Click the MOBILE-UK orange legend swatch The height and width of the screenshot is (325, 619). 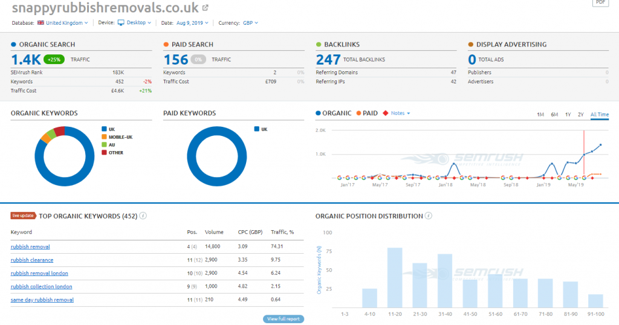(104, 137)
